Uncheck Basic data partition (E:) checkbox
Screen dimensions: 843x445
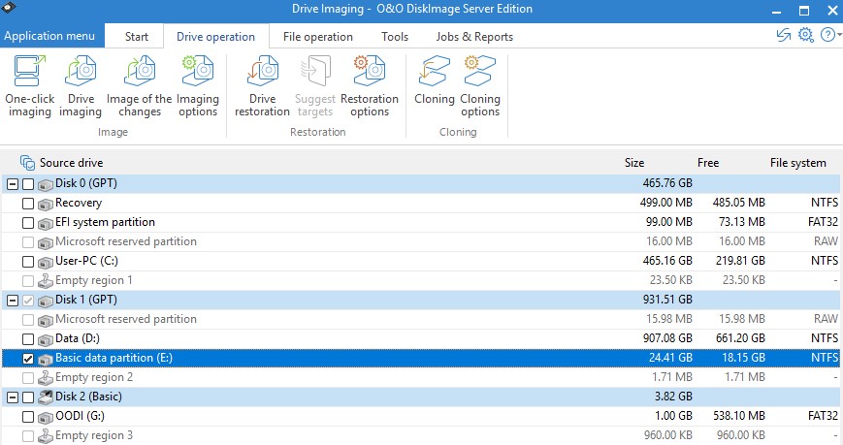[28, 358]
